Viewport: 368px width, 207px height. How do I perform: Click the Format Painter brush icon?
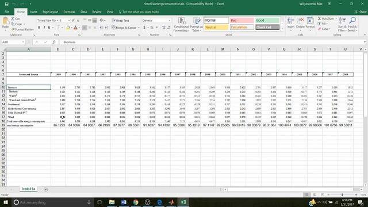(x=13, y=29)
